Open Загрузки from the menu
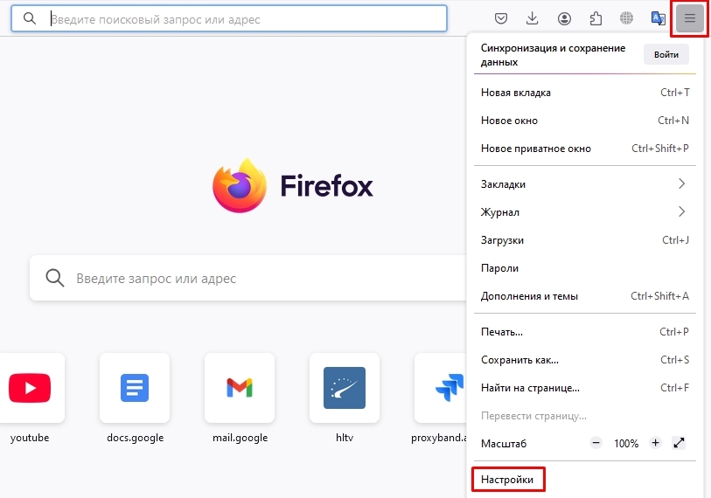This screenshot has width=711, height=498. click(585, 240)
